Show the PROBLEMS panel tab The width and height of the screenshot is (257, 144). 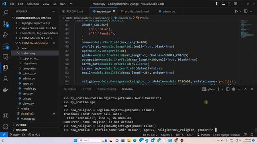coord(69,89)
